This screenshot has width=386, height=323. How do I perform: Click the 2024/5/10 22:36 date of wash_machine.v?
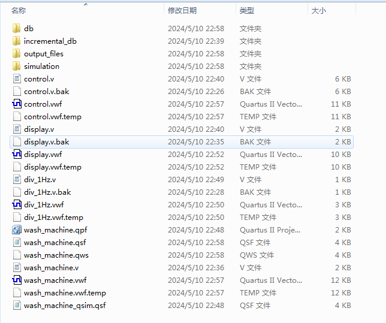point(196,268)
